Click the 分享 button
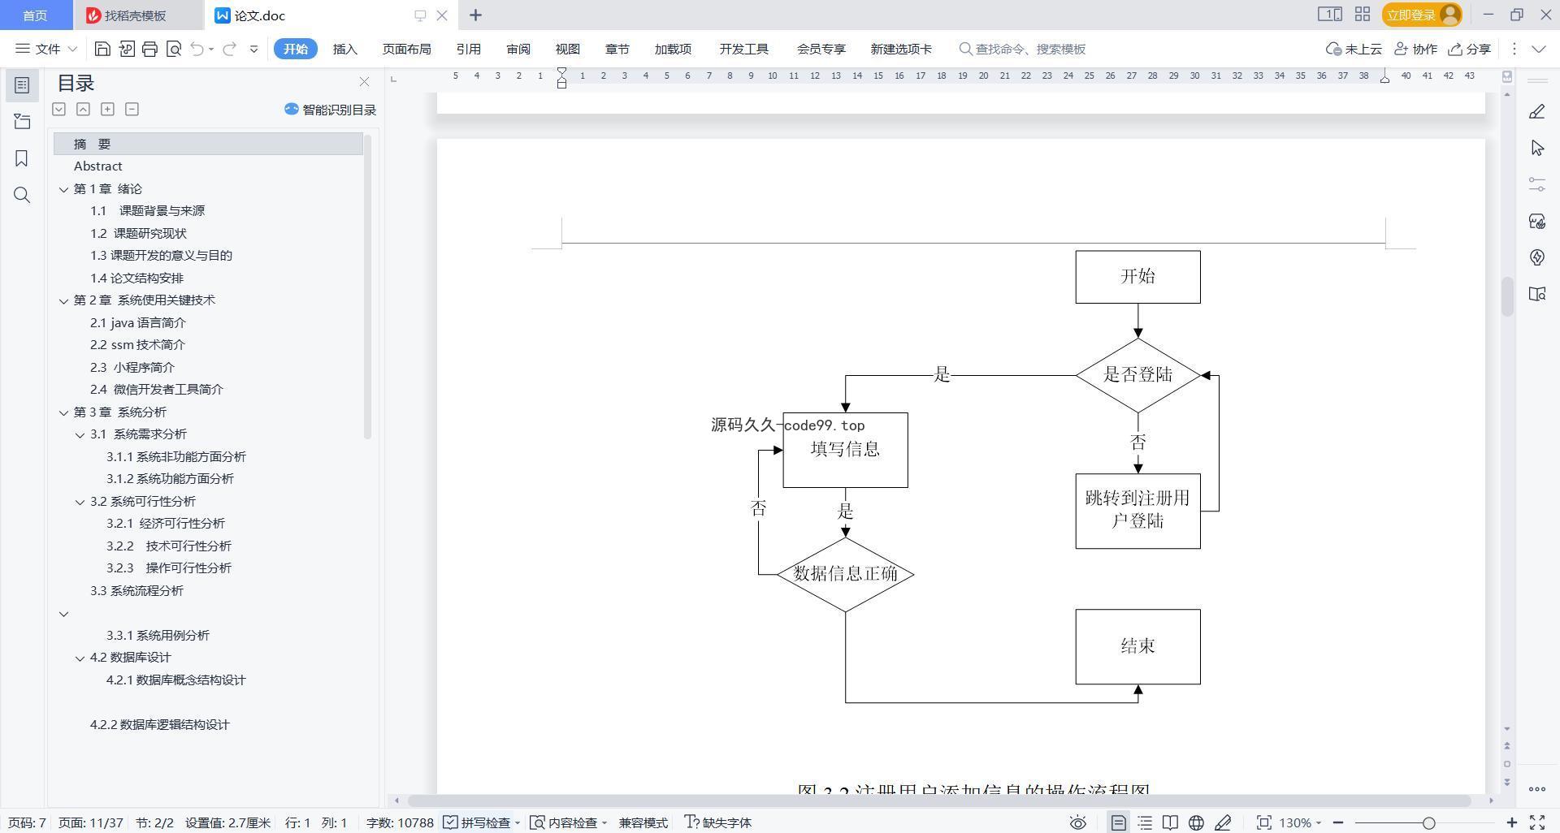Screen dimensions: 1560x833 (1469, 49)
